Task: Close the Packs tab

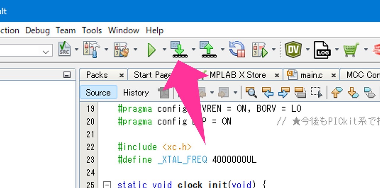Action: [x=121, y=75]
